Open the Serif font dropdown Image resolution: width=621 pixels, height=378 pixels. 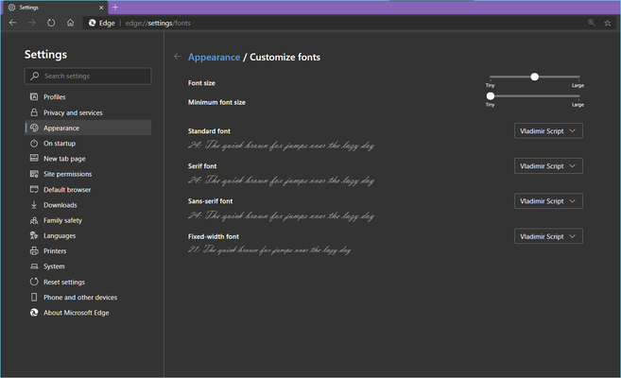coord(548,165)
